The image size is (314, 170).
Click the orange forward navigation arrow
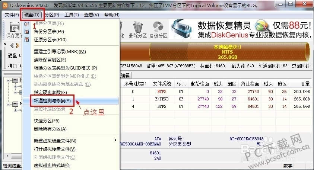[x=18, y=46]
